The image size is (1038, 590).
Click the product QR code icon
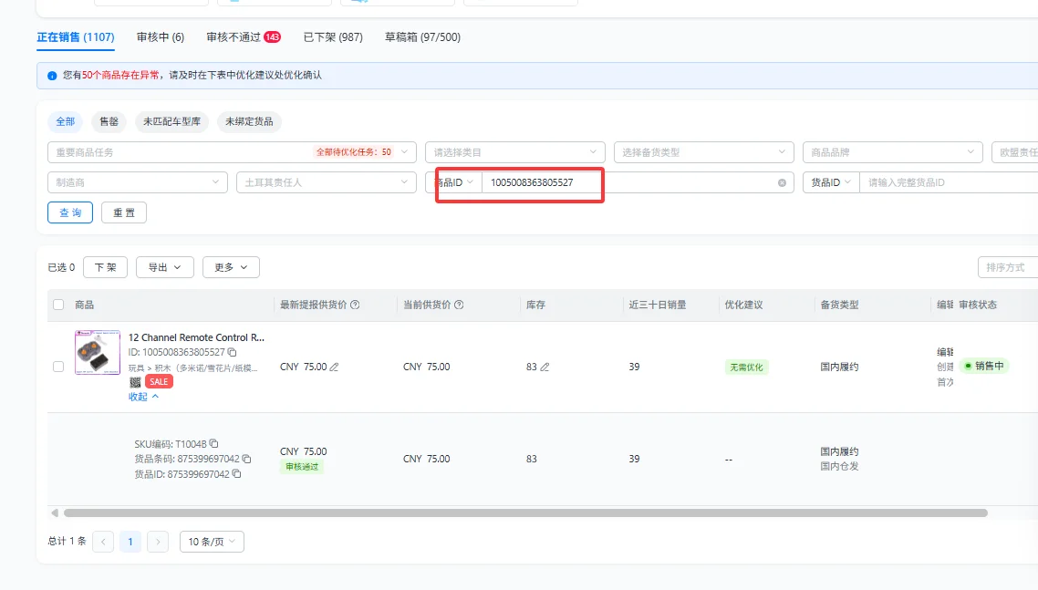point(135,382)
